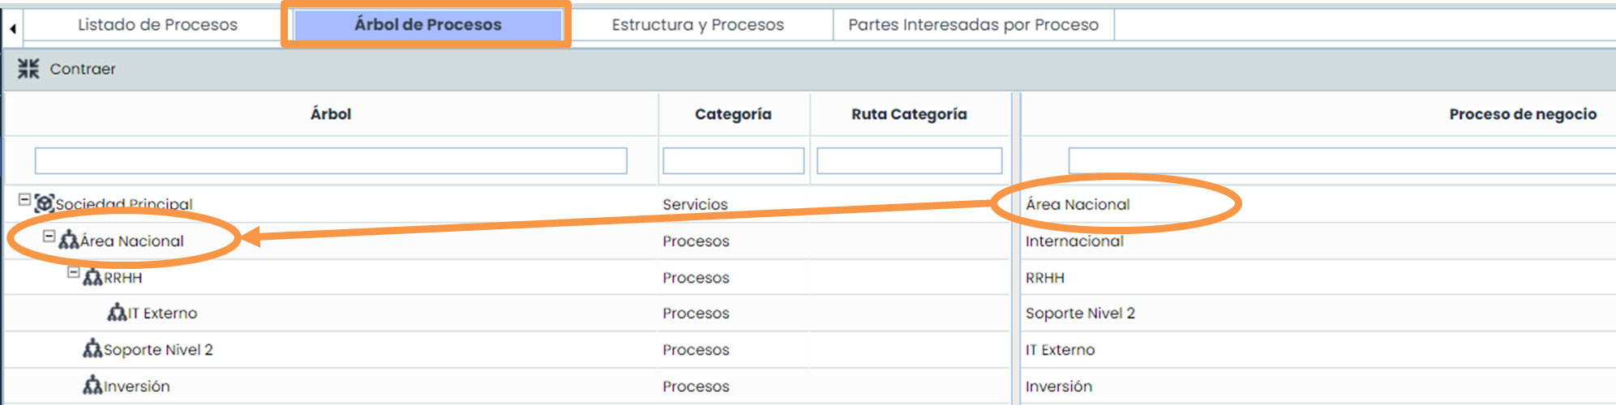Open the Estructura y Procesos tab

click(697, 25)
